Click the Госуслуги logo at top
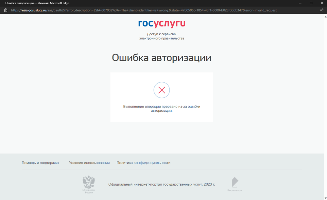Screen dimensions: 327x200 tap(162, 24)
